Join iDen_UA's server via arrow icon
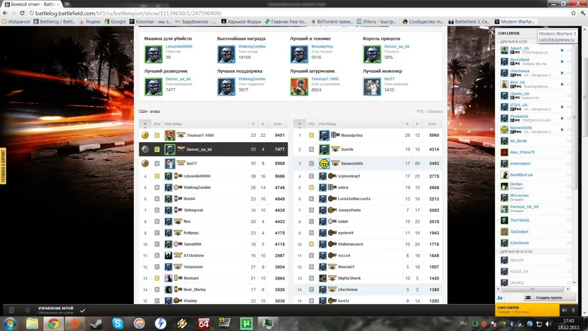 562,84
